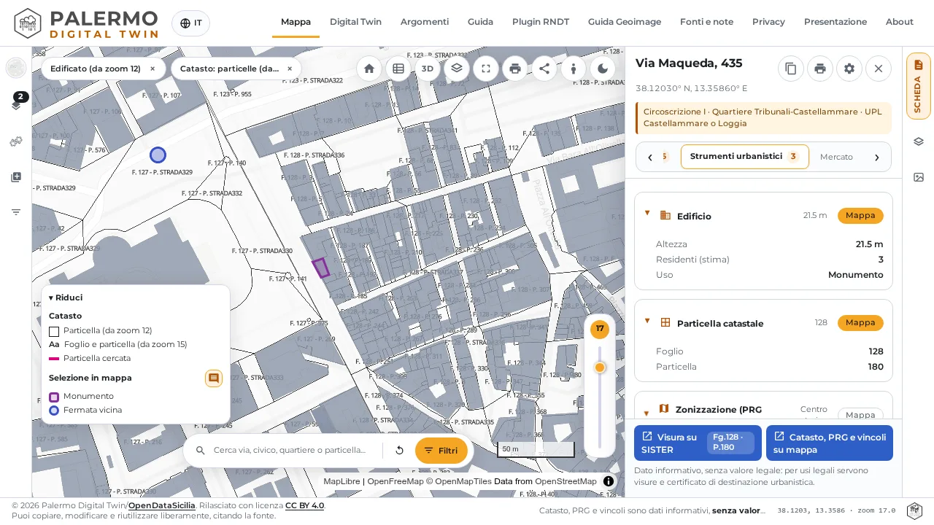Open the Digital Twin menu item
This screenshot has height=525, width=934.
pos(355,22)
